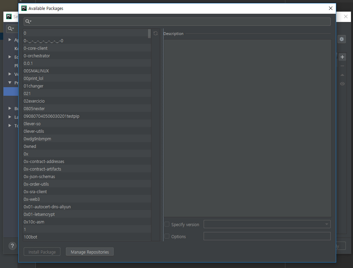Select package '100bot'
This screenshot has width=353, height=268.
coord(87,237)
